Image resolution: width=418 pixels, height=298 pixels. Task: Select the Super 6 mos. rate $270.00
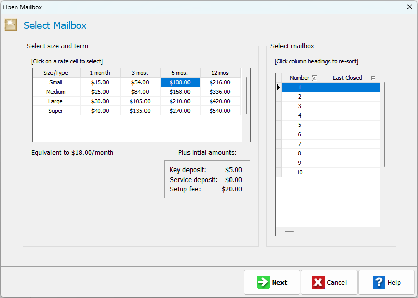tap(180, 111)
